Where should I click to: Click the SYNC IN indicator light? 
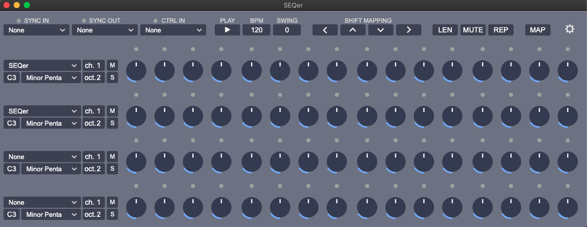19,21
